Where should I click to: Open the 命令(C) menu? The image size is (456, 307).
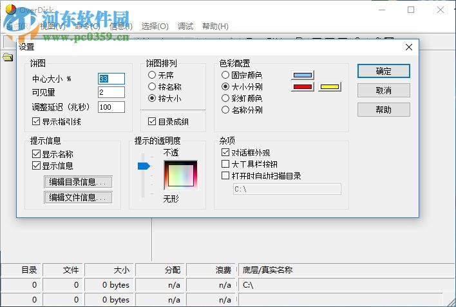(x=87, y=26)
